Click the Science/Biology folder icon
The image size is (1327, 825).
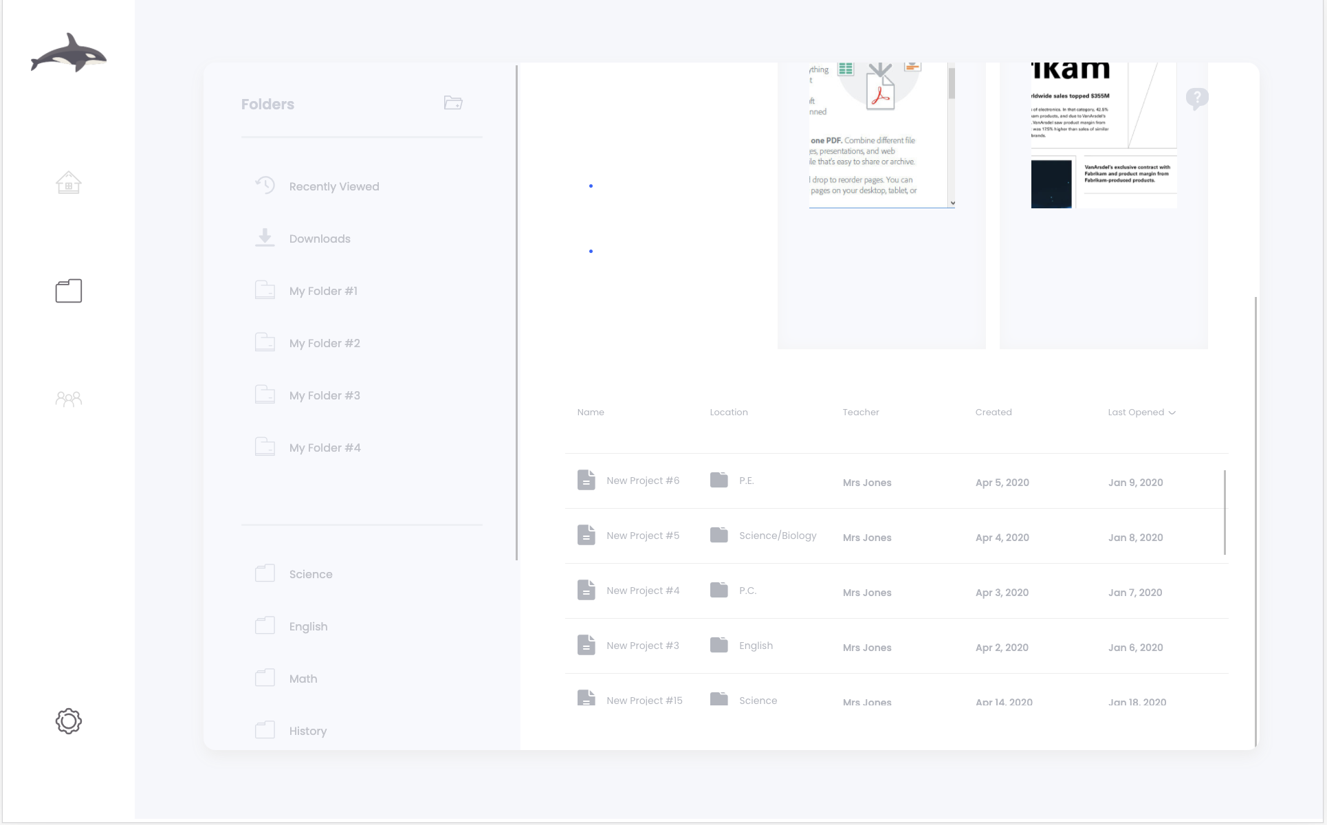(719, 535)
